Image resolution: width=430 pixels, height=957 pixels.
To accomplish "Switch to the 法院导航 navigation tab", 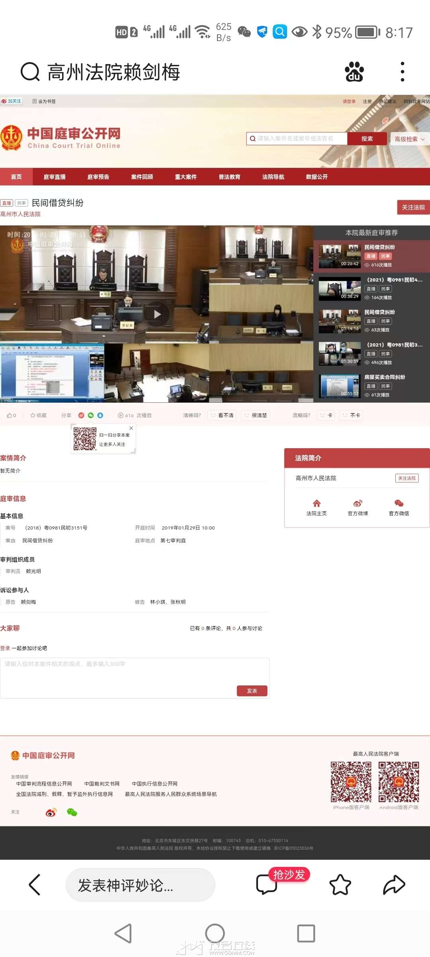I will [273, 177].
